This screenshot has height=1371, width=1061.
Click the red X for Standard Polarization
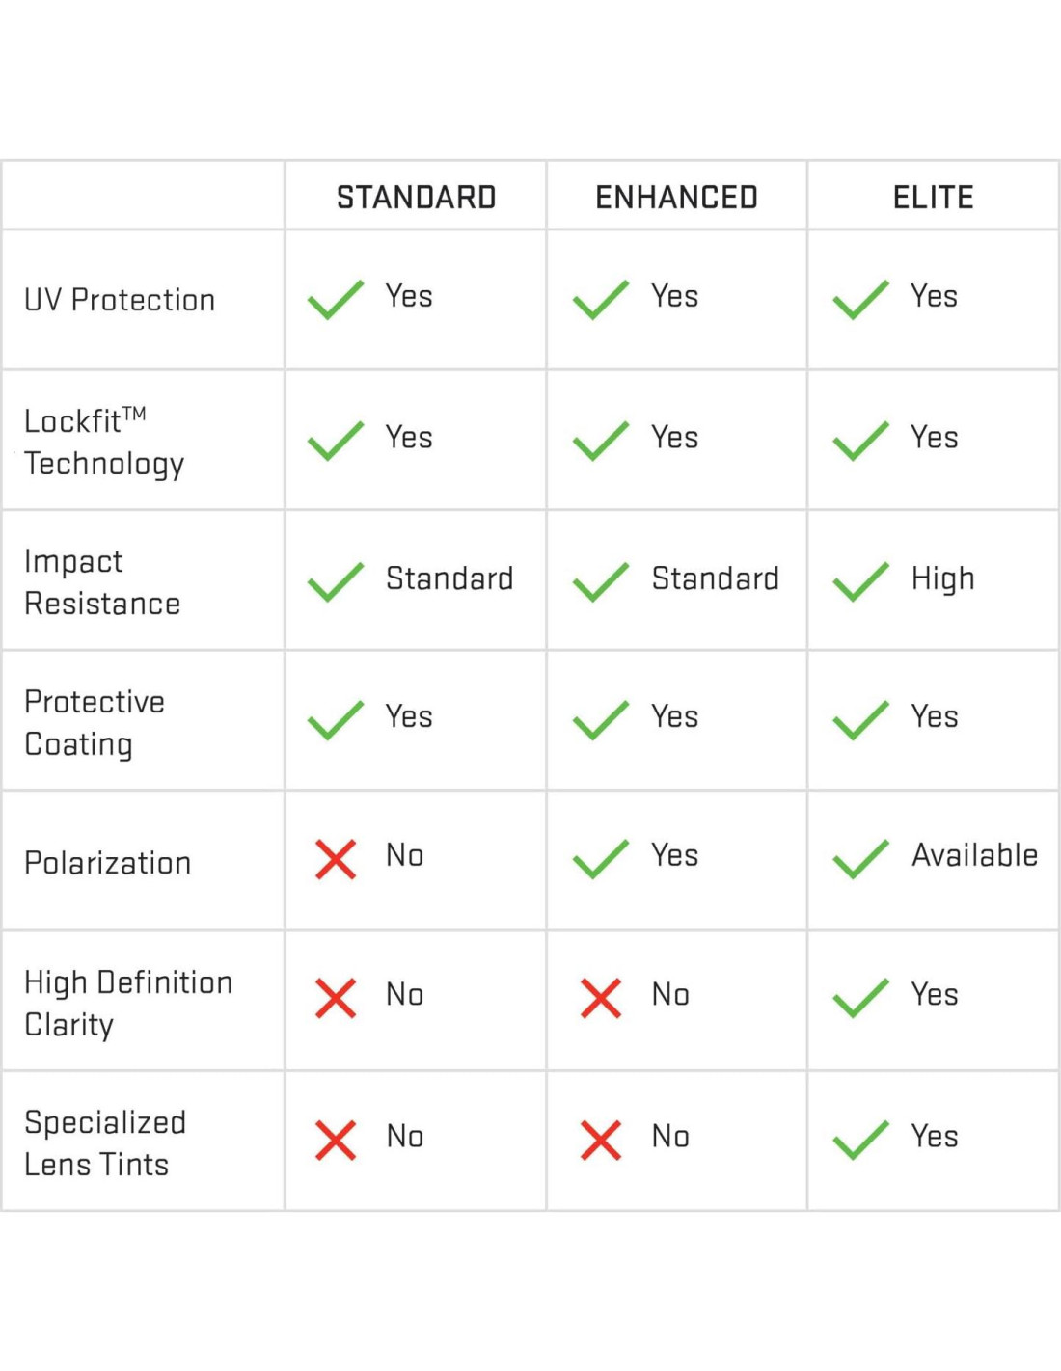pyautogui.click(x=336, y=859)
